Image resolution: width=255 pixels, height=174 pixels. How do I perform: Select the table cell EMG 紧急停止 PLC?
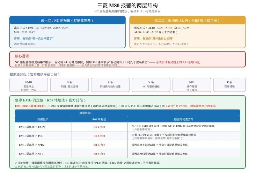(x=43, y=136)
